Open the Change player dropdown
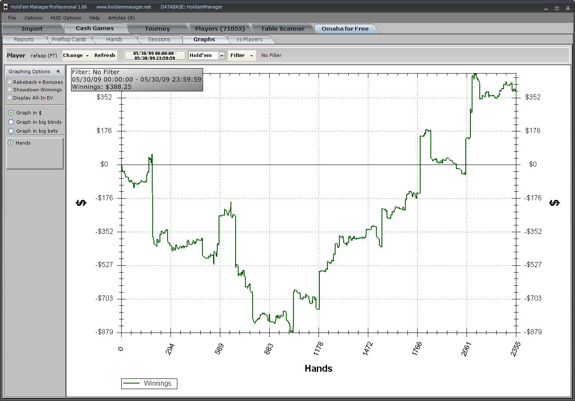This screenshot has height=401, width=575. (x=76, y=55)
